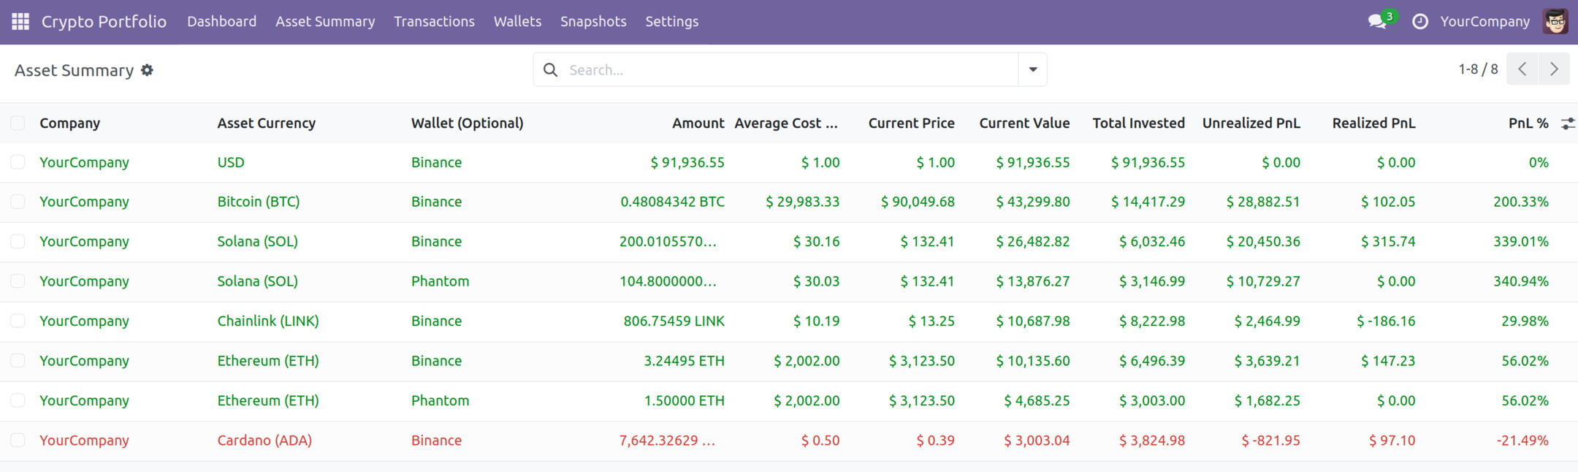Click the activities clock icon
This screenshot has width=1578, height=472.
[1419, 22]
